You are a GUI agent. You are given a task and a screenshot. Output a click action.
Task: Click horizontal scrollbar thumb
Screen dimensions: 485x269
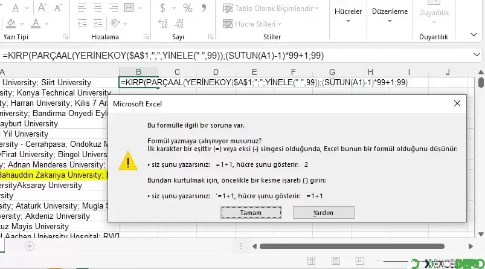[x=352, y=247]
